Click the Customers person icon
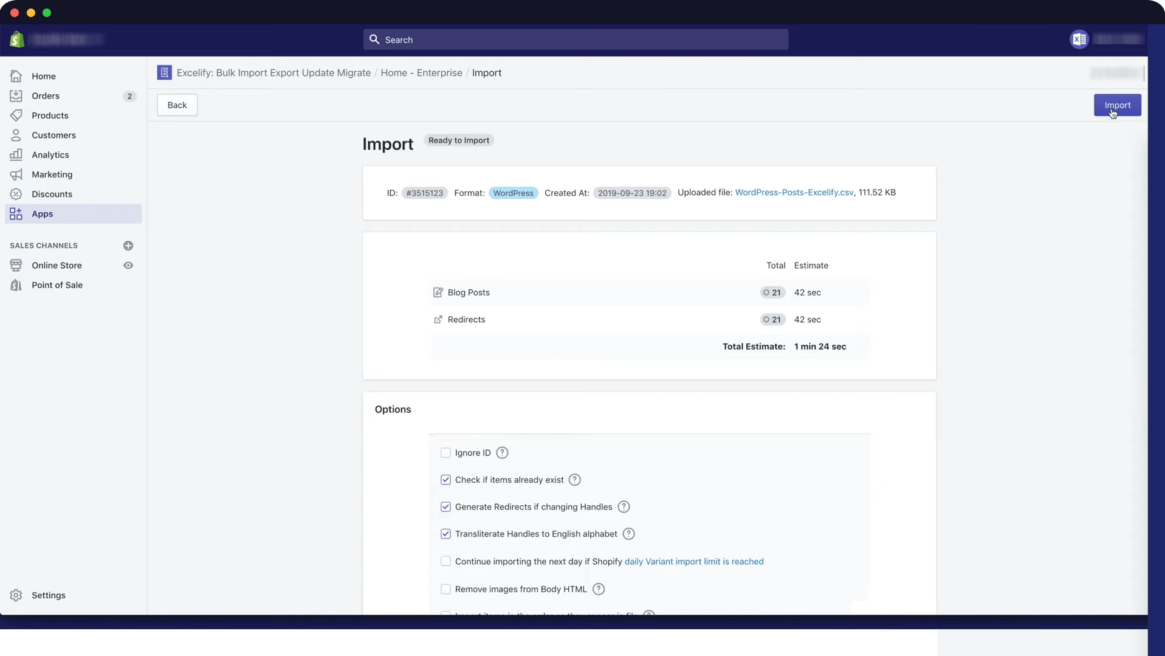The height and width of the screenshot is (656, 1165). click(16, 135)
